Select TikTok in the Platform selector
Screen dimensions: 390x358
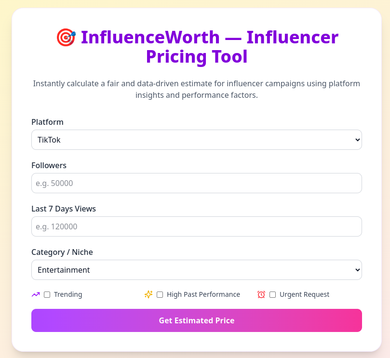pos(196,140)
